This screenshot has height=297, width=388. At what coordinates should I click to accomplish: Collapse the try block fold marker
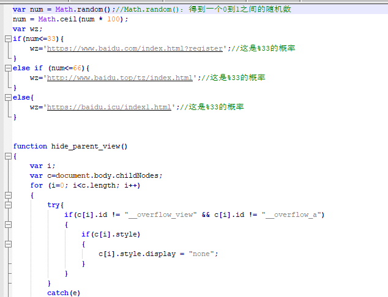click(8, 205)
